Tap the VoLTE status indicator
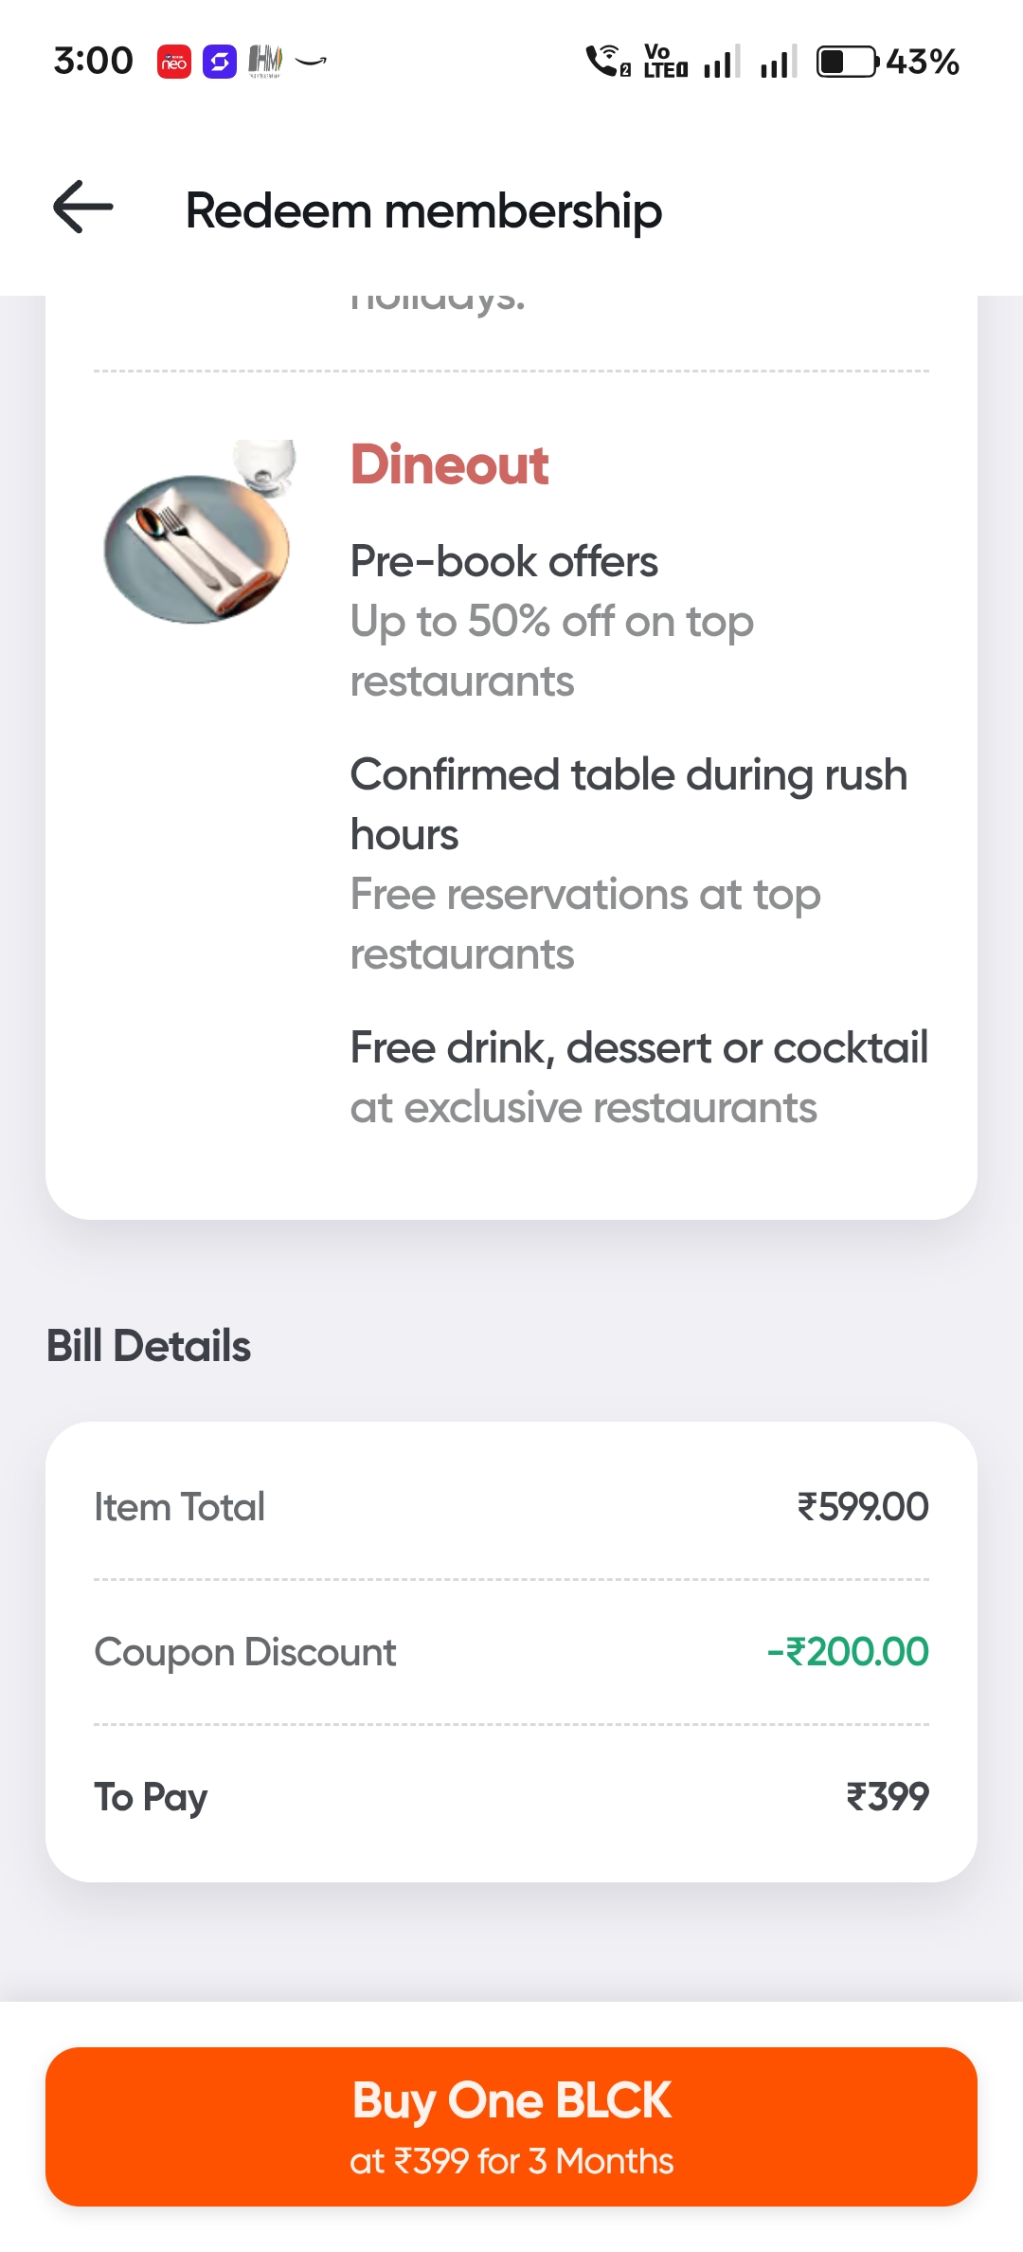 (665, 62)
